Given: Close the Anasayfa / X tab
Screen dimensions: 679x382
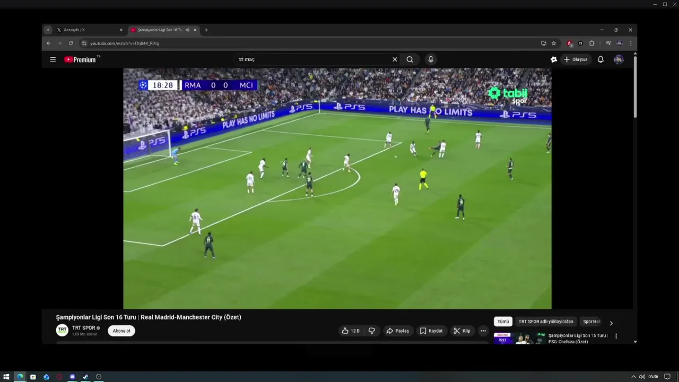Looking at the screenshot, I should pyautogui.click(x=121, y=30).
